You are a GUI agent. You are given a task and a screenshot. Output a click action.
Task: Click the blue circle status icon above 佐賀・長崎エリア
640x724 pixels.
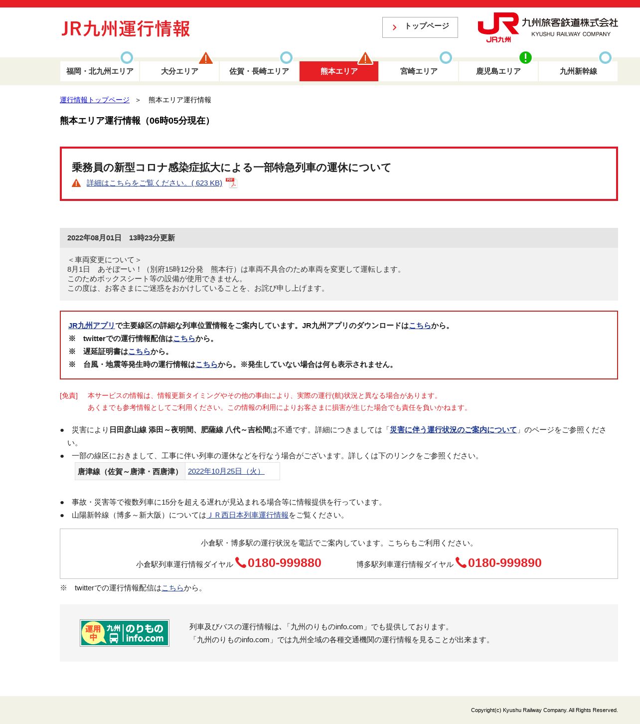point(286,57)
